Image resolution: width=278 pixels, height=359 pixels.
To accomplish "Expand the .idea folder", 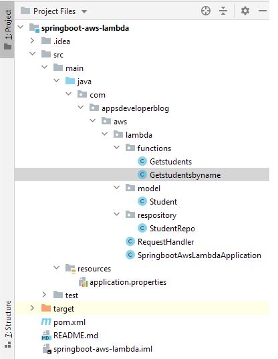I will [32, 41].
